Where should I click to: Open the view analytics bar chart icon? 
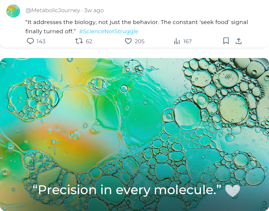point(177,41)
